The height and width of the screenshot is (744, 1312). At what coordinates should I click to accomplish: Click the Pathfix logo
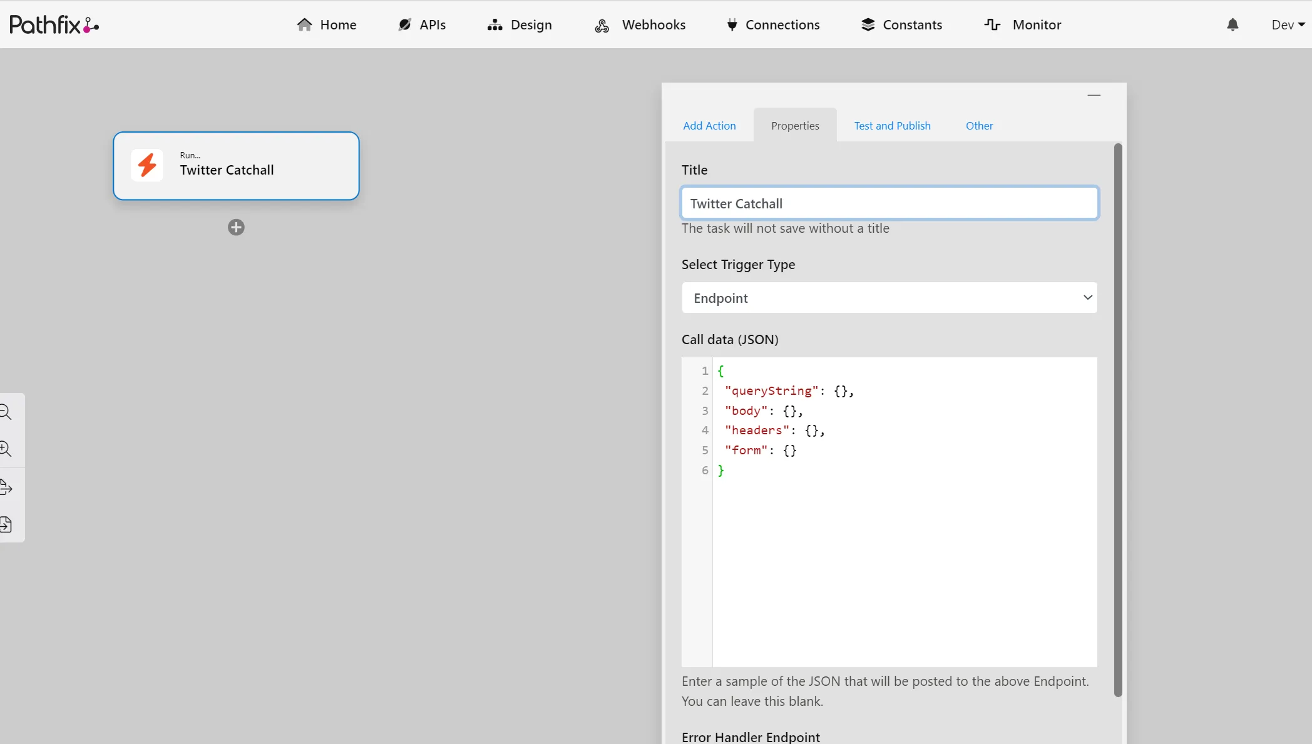54,24
